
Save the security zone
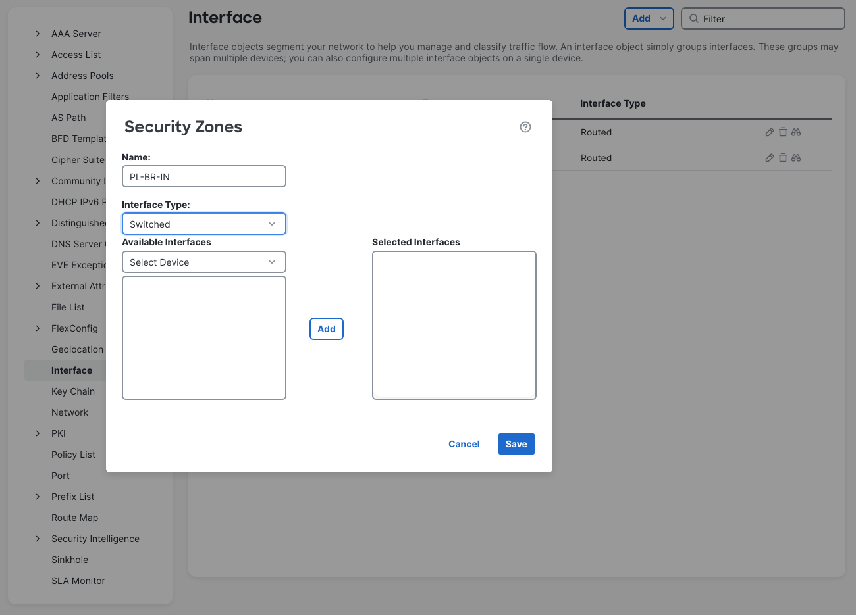pyautogui.click(x=516, y=444)
